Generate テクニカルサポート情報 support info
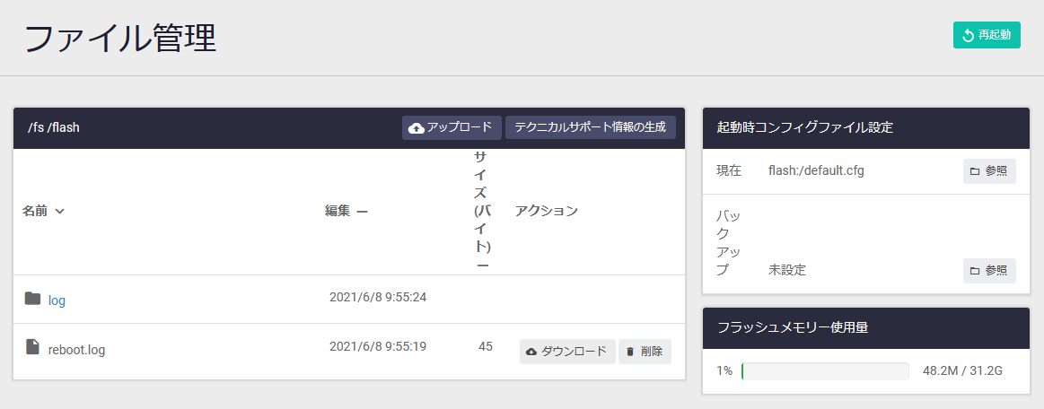1044x409 pixels. 591,127
